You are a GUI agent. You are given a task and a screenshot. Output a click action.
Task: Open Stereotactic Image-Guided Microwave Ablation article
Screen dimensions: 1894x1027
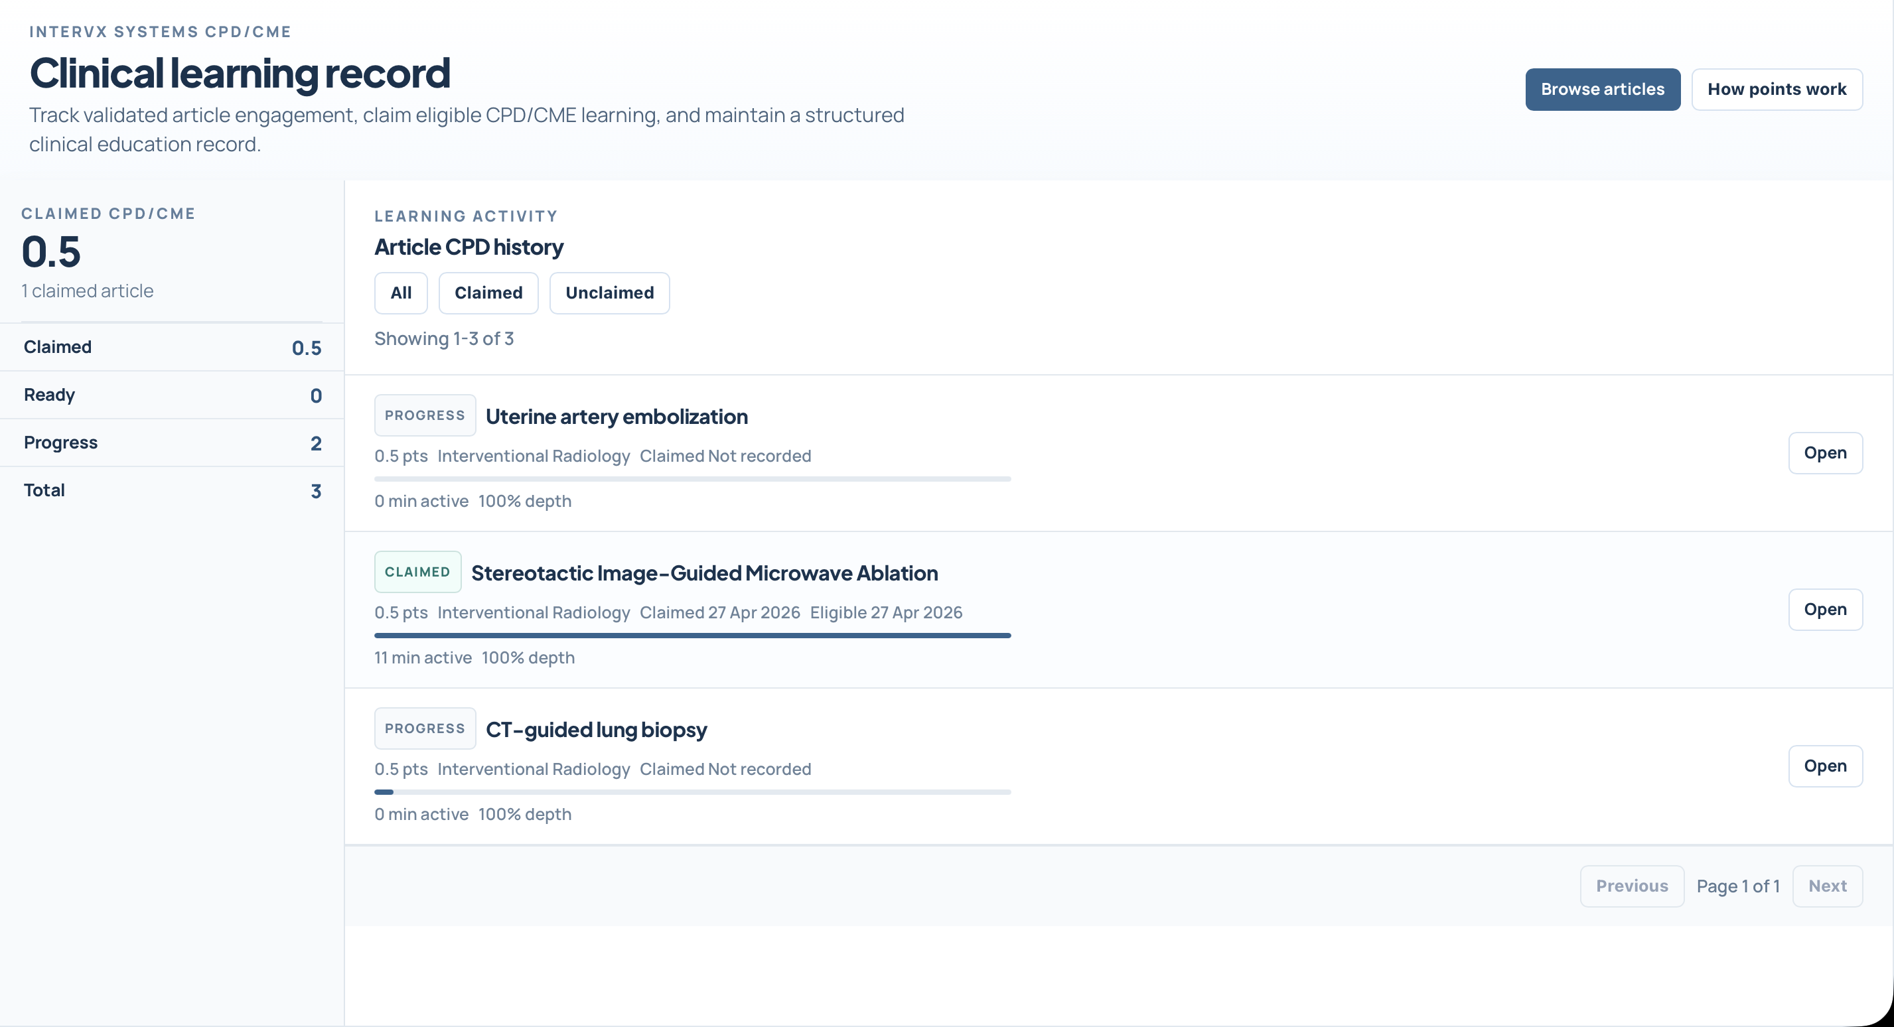(x=1825, y=610)
